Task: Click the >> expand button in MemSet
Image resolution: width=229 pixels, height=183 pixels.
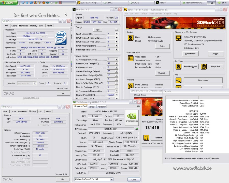Action: tap(116, 30)
